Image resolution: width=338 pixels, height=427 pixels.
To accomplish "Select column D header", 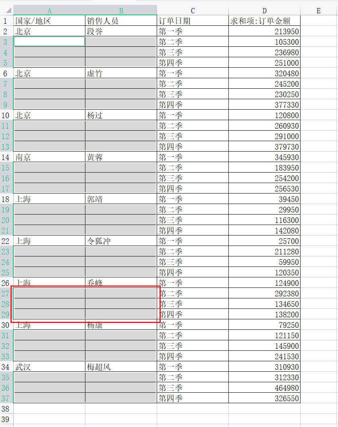I will point(264,11).
